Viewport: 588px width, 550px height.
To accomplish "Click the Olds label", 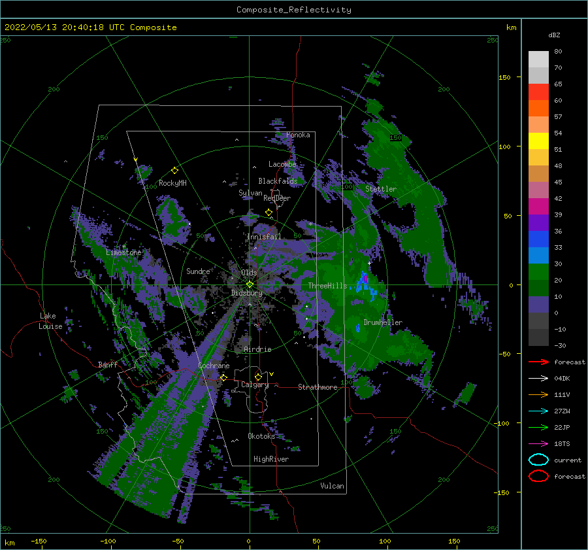I will pyautogui.click(x=249, y=273).
